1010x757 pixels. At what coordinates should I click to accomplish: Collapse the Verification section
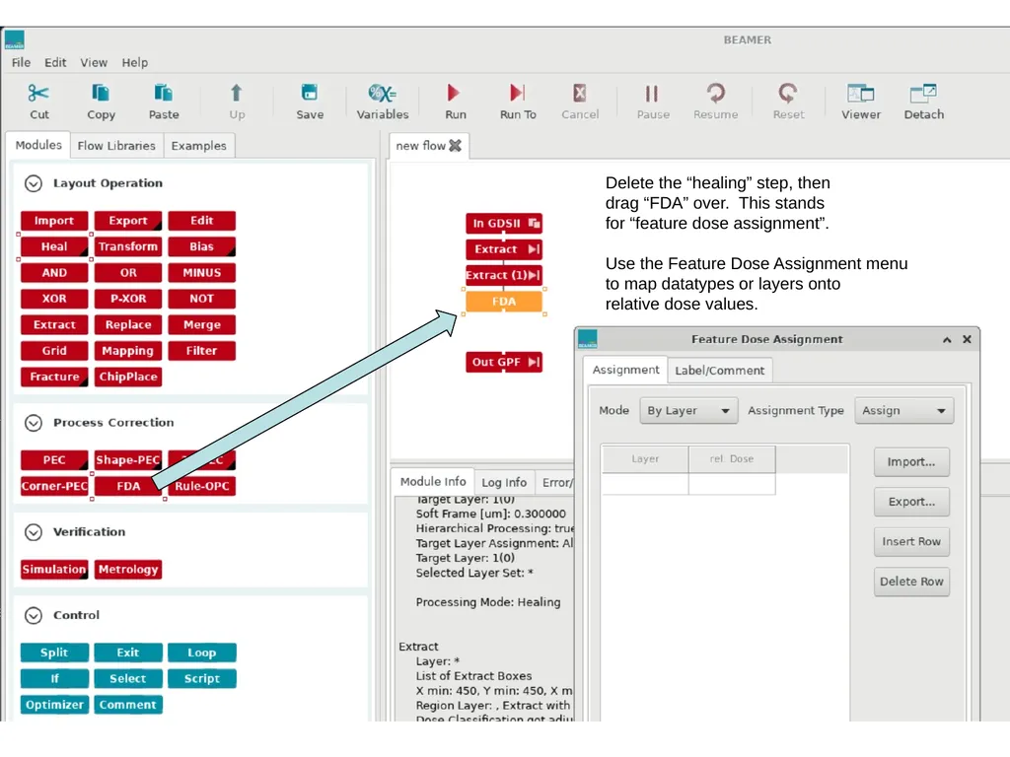pyautogui.click(x=34, y=532)
